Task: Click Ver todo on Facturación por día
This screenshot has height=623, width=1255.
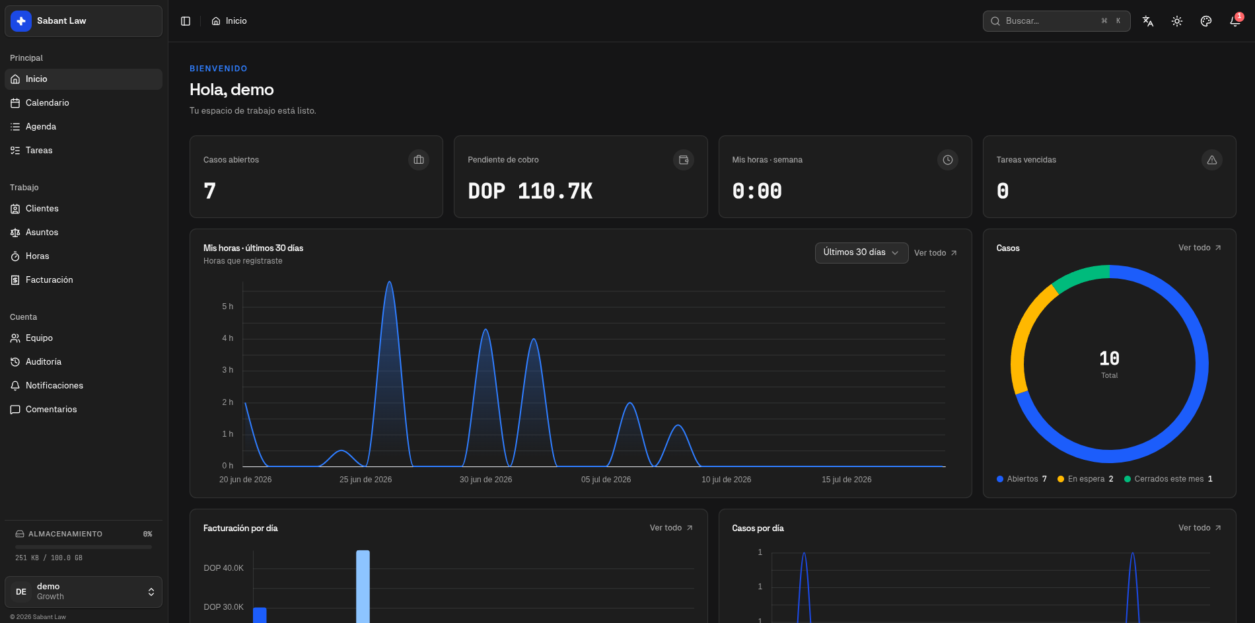Action: pyautogui.click(x=671, y=528)
